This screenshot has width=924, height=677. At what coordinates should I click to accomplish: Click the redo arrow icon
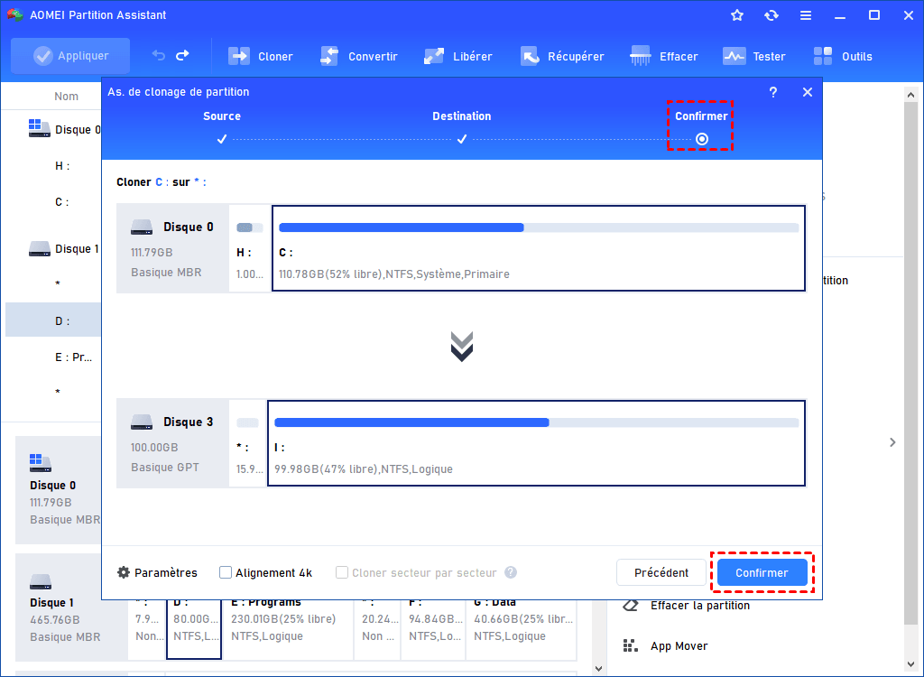click(182, 55)
